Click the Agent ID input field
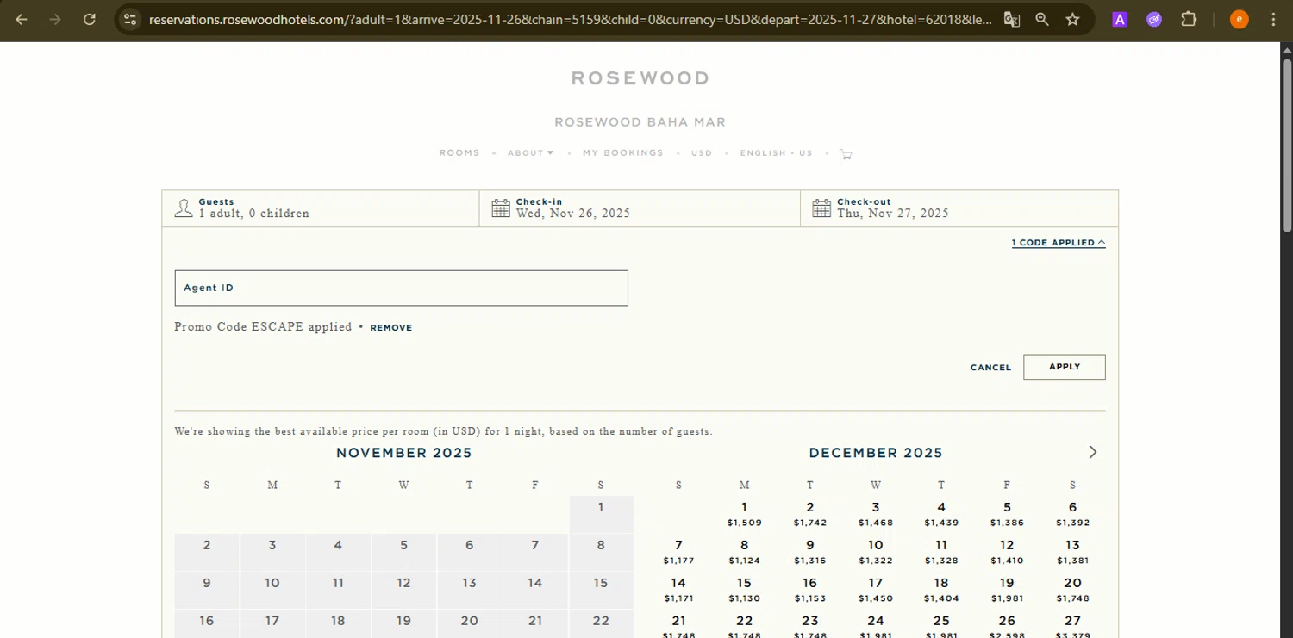The width and height of the screenshot is (1293, 638). 401,288
